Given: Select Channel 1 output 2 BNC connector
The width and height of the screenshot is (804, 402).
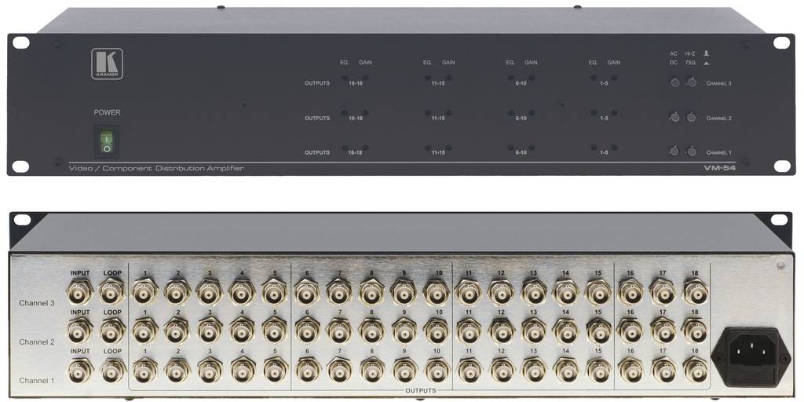Looking at the screenshot, I should click(x=178, y=369).
